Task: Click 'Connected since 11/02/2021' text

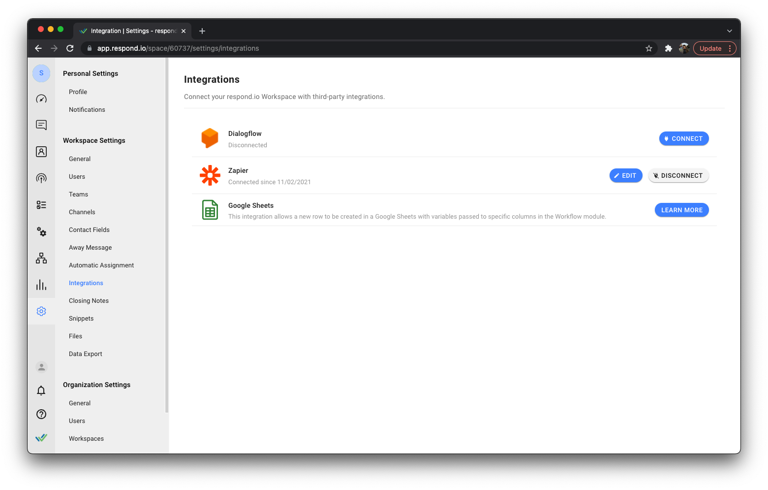Action: coord(270,182)
